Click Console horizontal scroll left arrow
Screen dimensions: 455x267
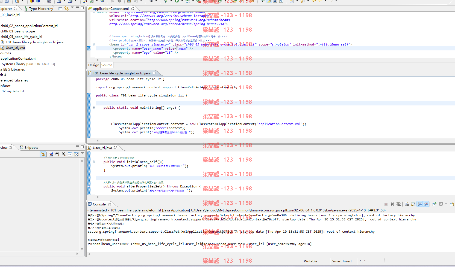click(89, 254)
